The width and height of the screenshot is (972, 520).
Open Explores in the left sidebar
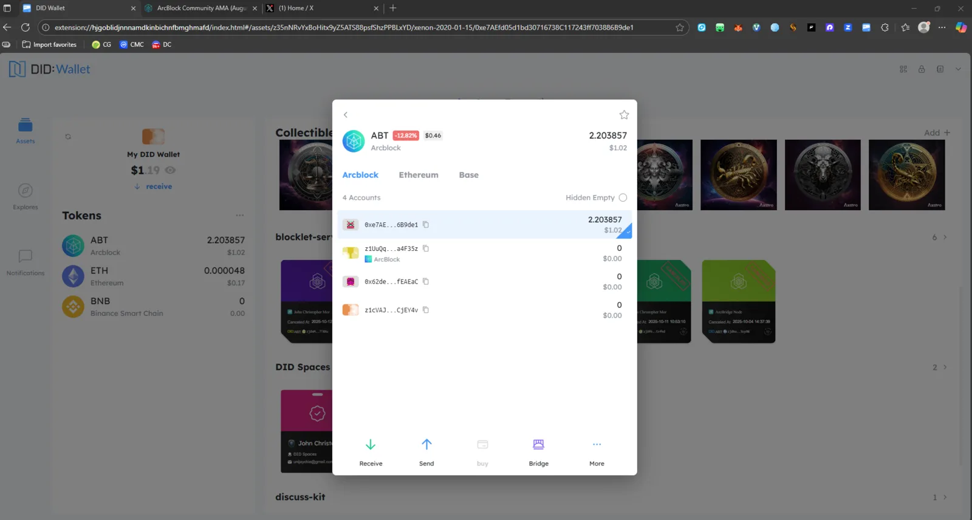click(x=26, y=197)
